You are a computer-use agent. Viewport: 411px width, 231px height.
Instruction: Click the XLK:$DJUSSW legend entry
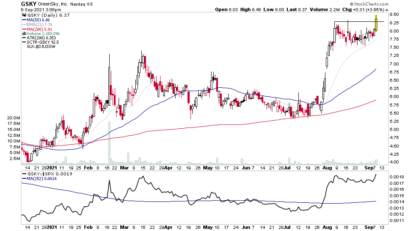(41, 47)
